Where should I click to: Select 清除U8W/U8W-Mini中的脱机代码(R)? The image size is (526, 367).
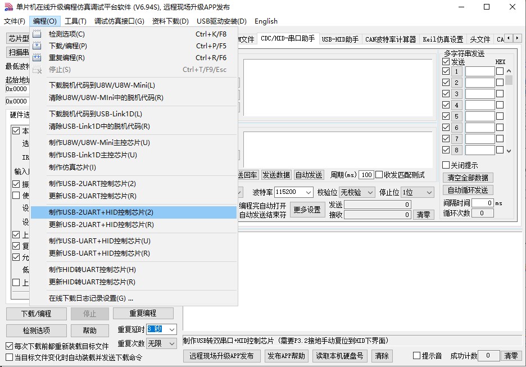(134, 98)
